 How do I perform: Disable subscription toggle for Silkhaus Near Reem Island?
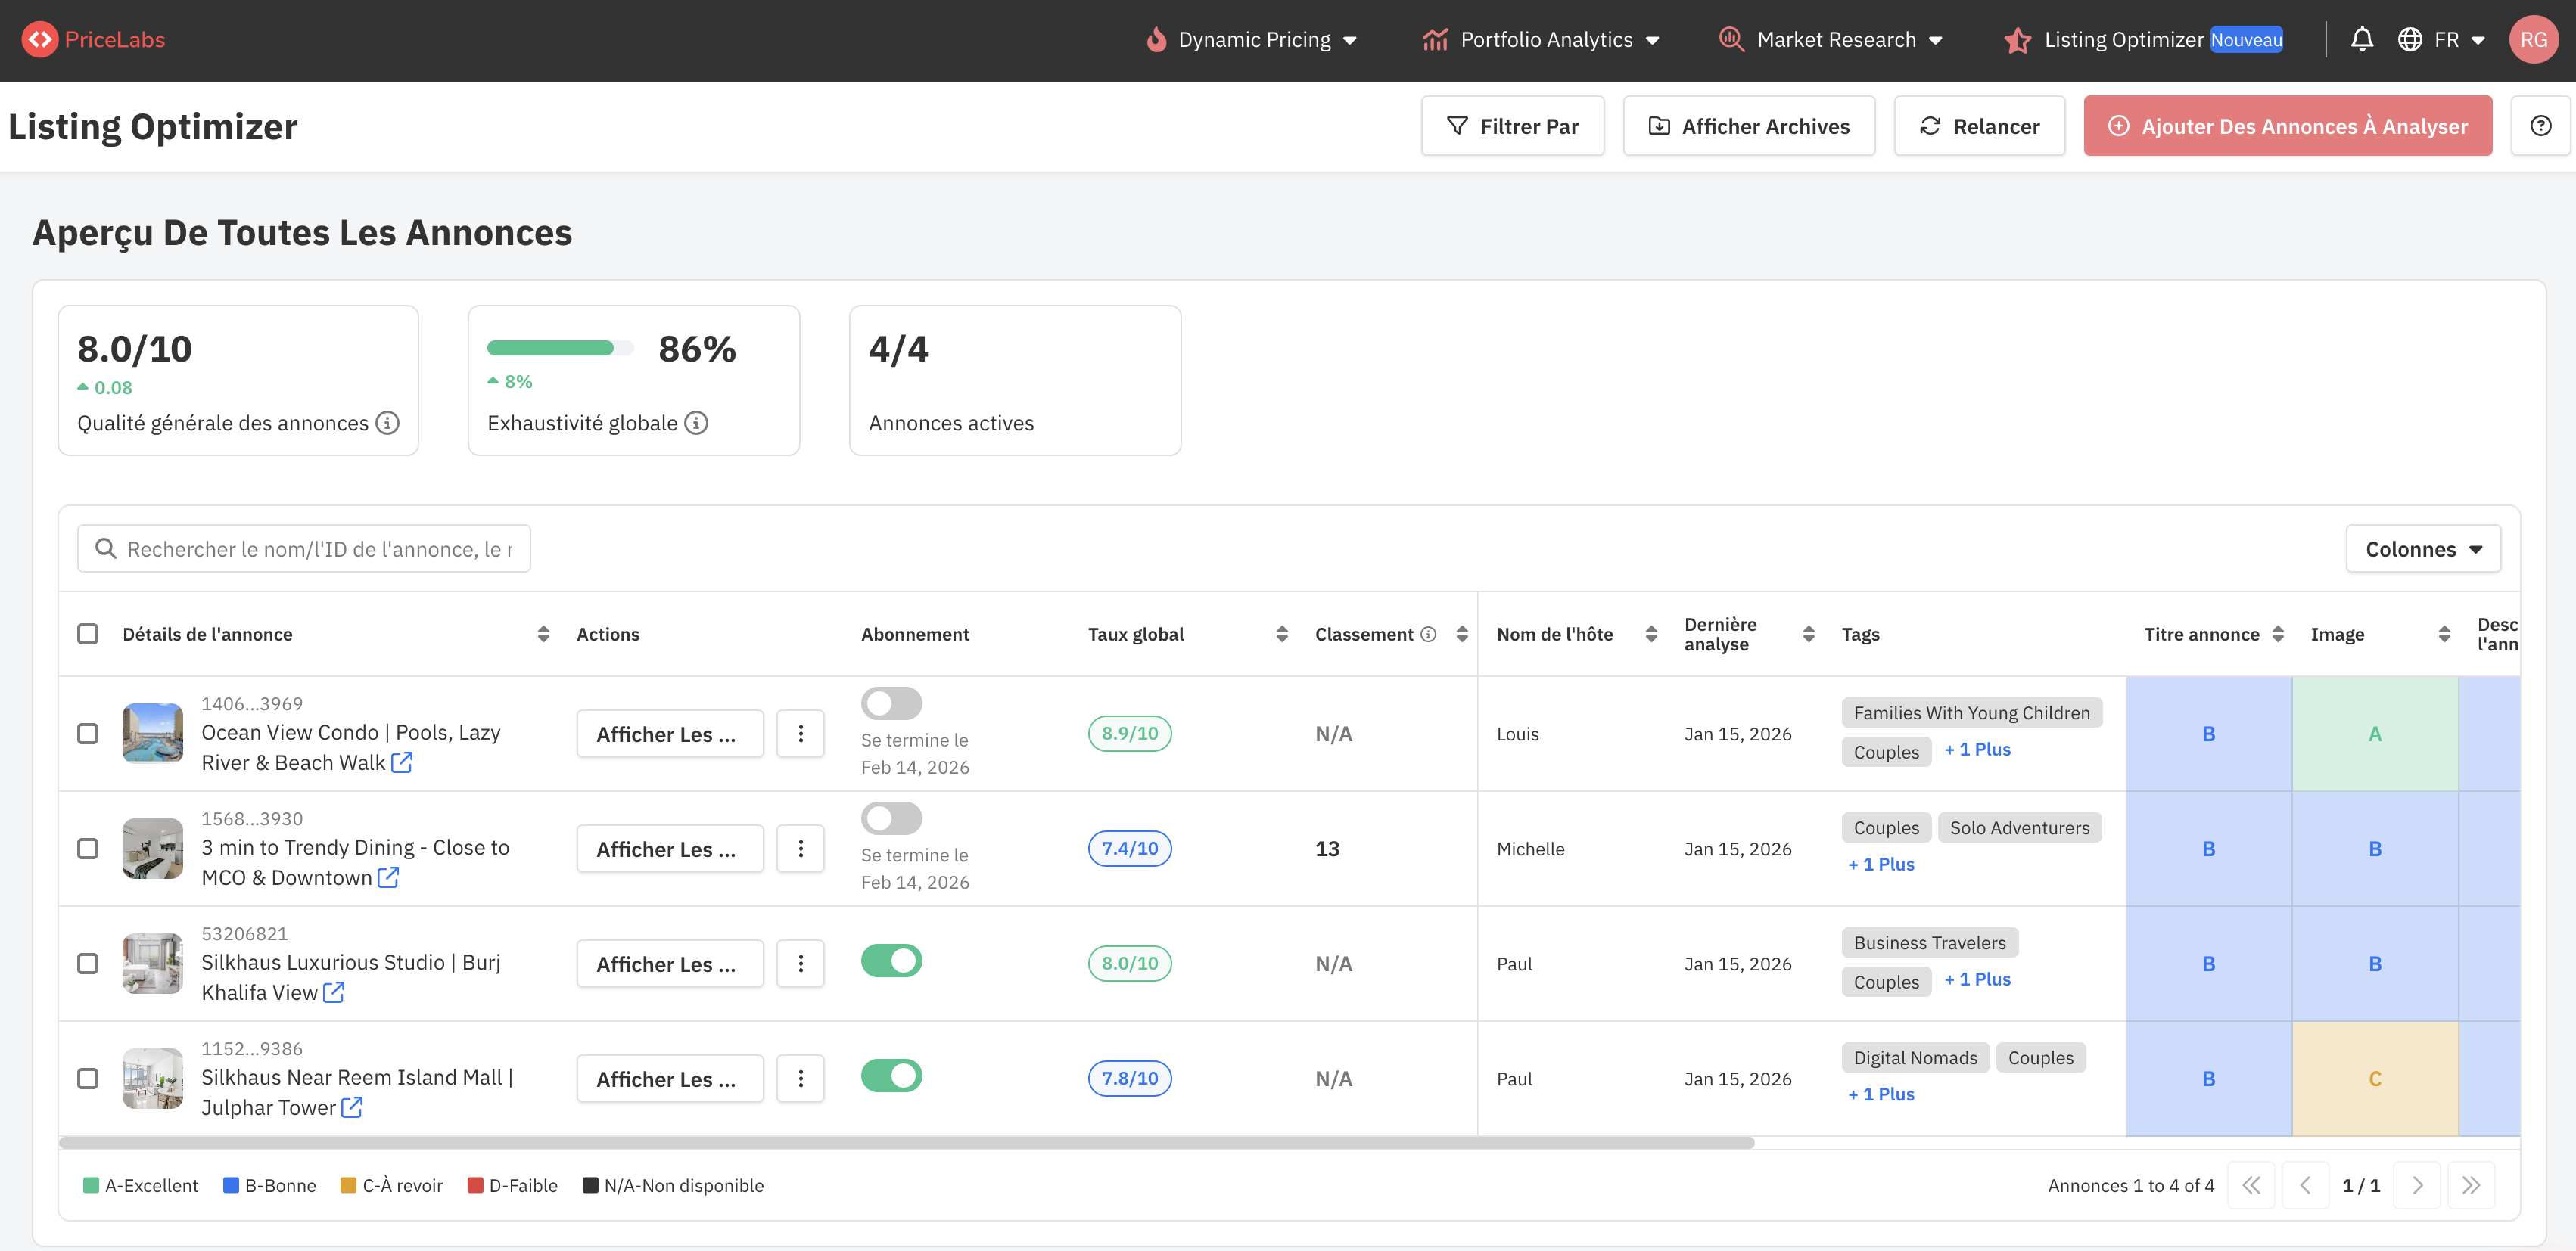coord(891,1076)
